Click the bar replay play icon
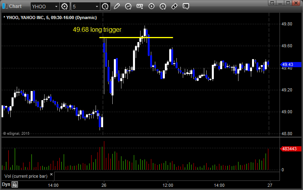 point(151,6)
